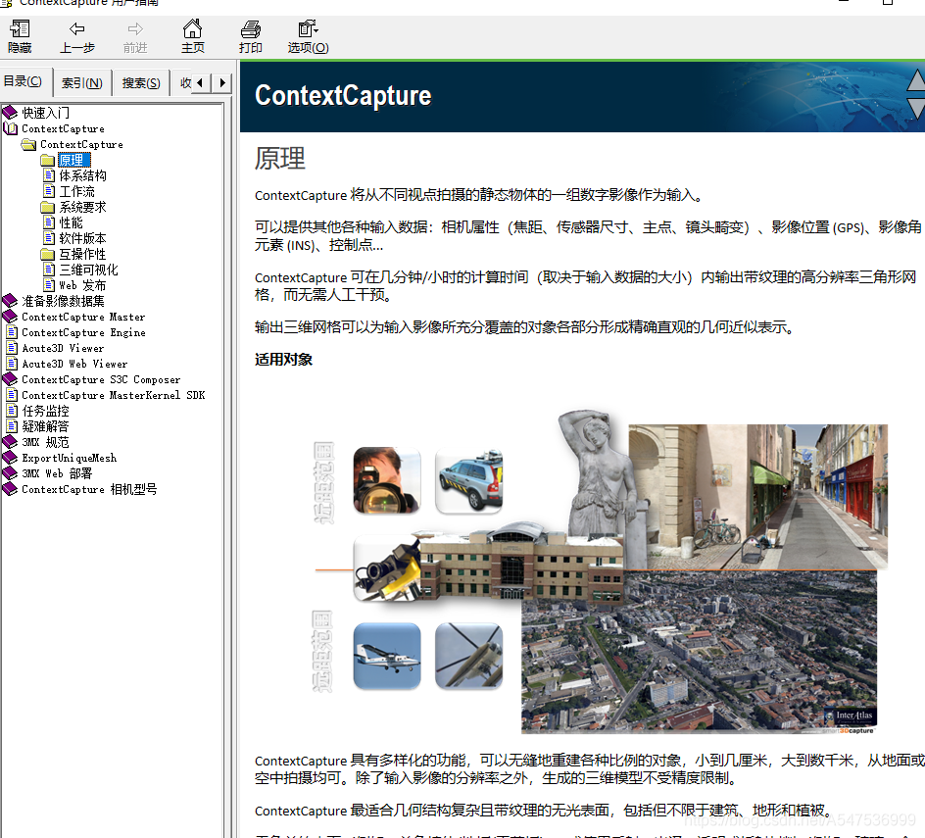This screenshot has width=925, height=838.
Task: Click the page icon beside Web 发布
Action: tap(50, 285)
